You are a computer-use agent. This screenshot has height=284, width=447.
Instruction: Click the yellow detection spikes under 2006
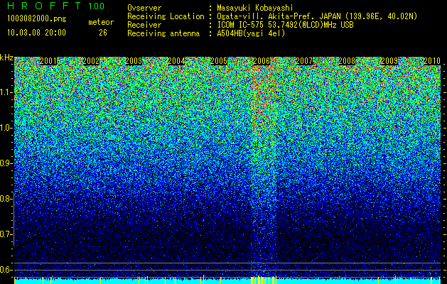coord(264,280)
